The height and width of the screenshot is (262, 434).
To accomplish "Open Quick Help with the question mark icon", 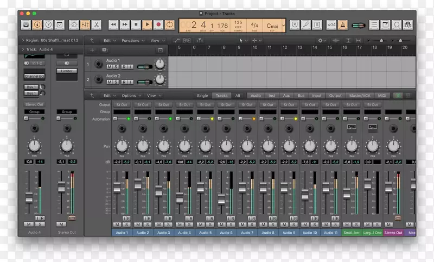I will click(x=48, y=24).
